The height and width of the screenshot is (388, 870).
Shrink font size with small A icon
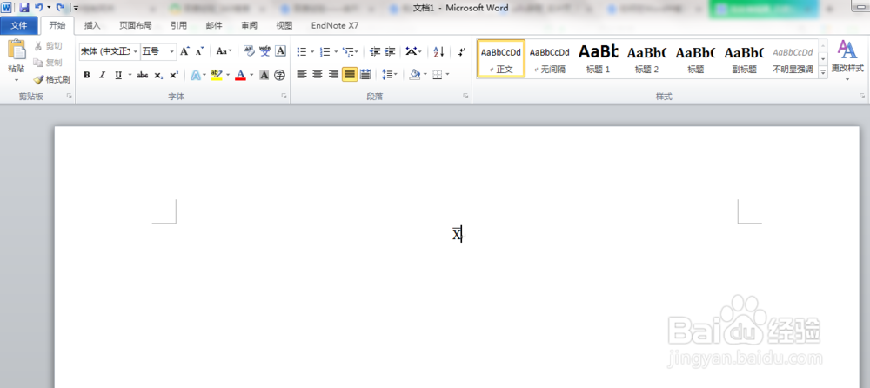(x=200, y=51)
